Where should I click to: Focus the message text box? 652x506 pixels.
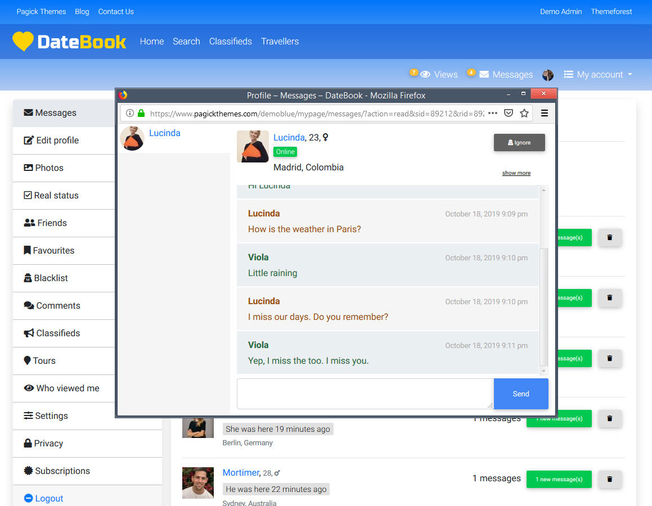click(x=366, y=394)
